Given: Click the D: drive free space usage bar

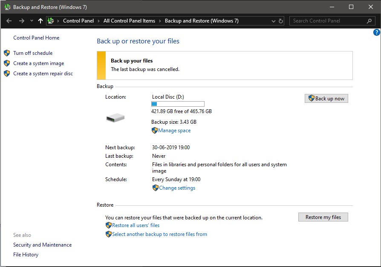Looking at the screenshot, I should click(x=178, y=104).
